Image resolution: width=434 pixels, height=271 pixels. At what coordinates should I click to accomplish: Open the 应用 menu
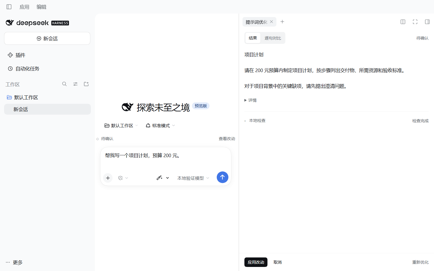click(x=24, y=7)
